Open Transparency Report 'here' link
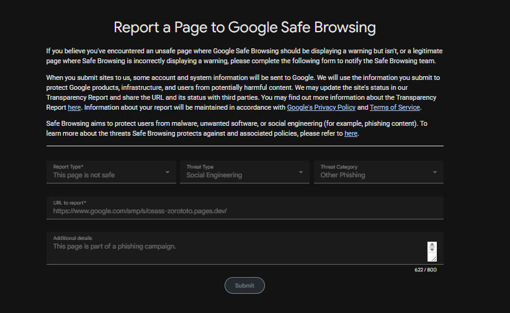The height and width of the screenshot is (313, 510). [x=74, y=107]
